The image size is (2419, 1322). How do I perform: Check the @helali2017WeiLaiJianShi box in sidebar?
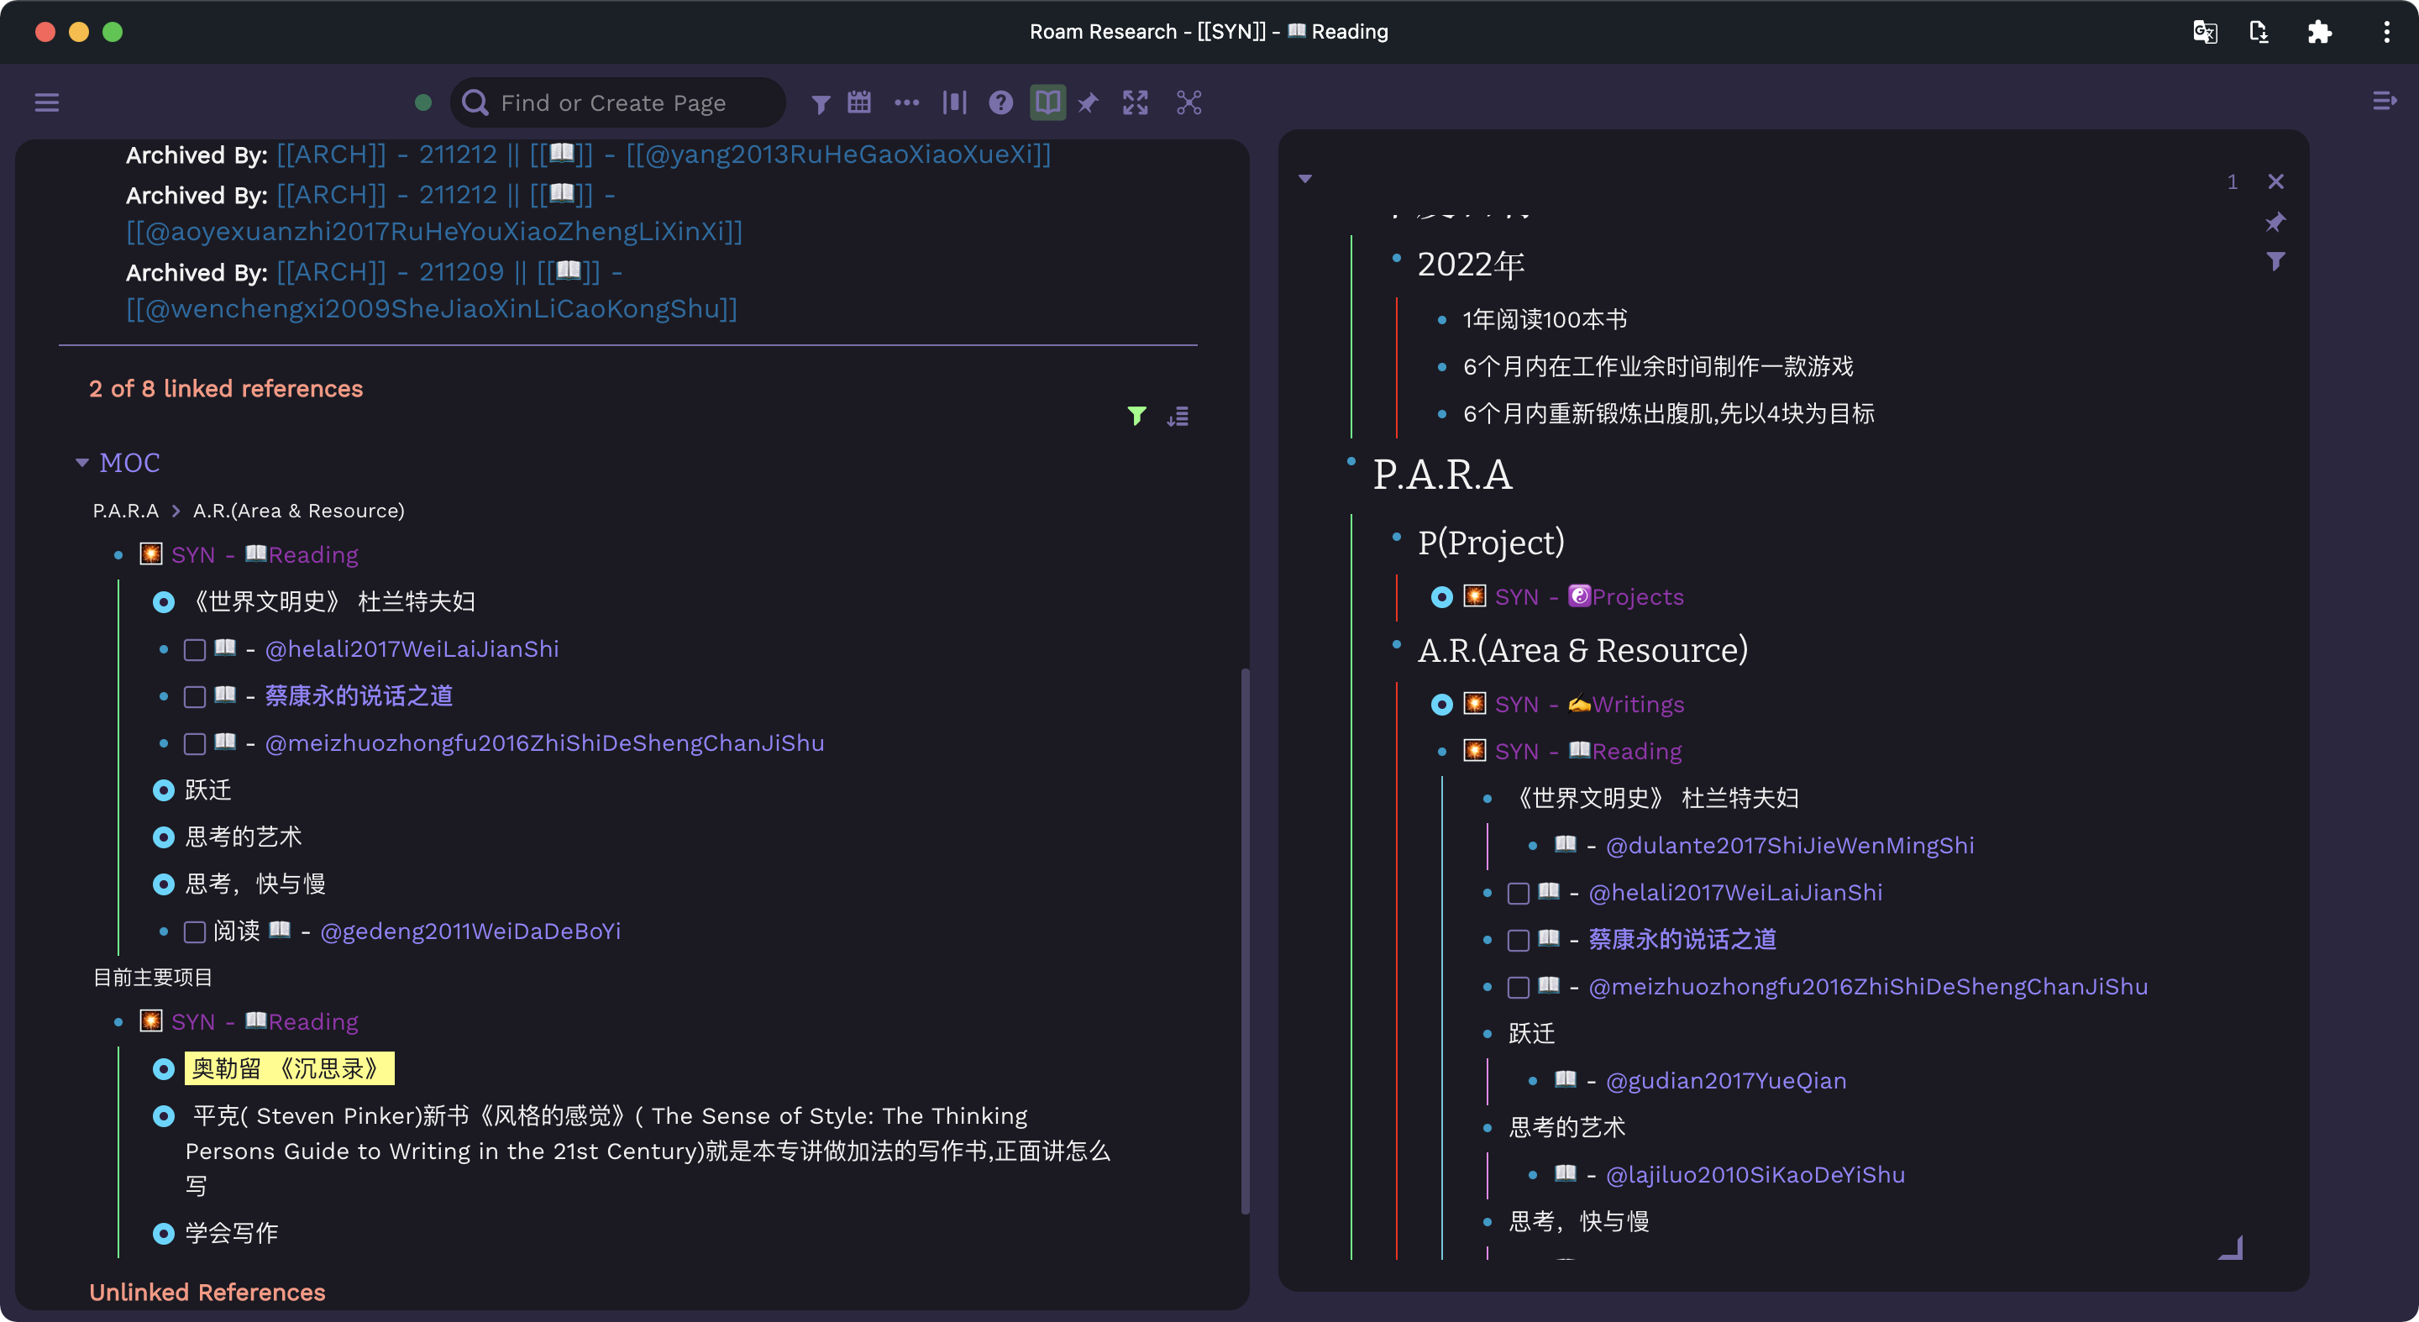1519,893
